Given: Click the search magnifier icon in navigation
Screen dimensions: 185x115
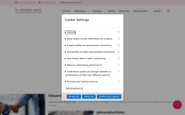Looking at the screenshot, I should (168, 11).
